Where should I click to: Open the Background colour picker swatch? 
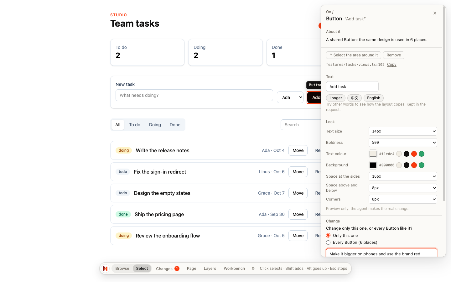tap(373, 165)
